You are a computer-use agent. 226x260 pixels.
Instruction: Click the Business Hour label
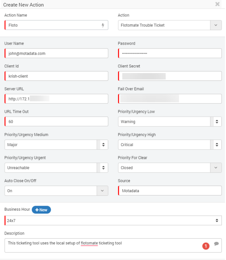coord(17,209)
